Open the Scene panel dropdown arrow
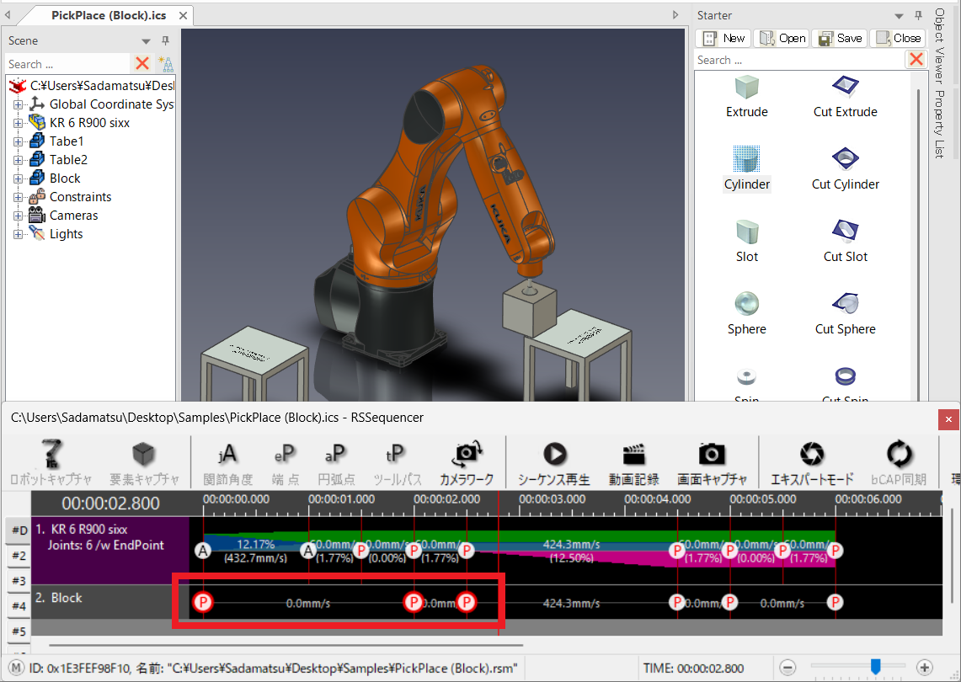This screenshot has width=961, height=682. click(x=146, y=41)
